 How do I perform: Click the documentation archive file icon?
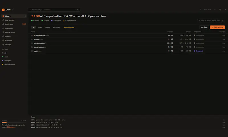32,43
